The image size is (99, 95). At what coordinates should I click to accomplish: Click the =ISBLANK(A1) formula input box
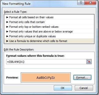click(46, 62)
